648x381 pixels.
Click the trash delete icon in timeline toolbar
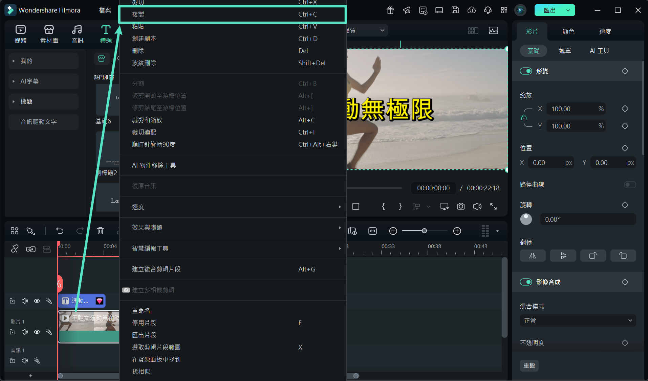coord(100,231)
